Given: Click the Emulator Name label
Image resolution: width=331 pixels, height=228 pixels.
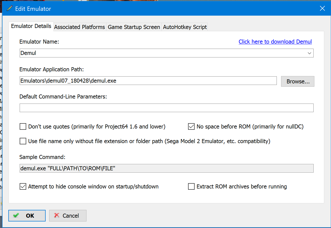Looking at the screenshot, I should click(39, 42).
